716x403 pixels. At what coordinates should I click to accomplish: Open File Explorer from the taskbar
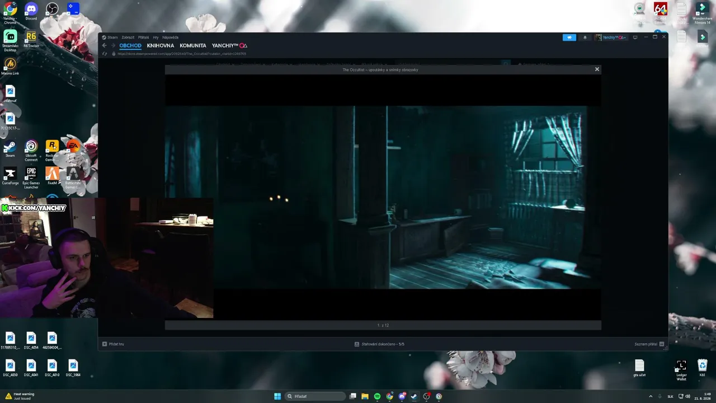pyautogui.click(x=365, y=396)
